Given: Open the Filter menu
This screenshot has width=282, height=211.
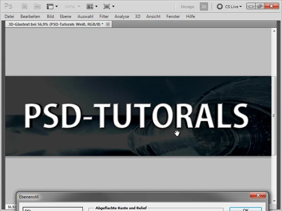Looking at the screenshot, I should coord(104,17).
